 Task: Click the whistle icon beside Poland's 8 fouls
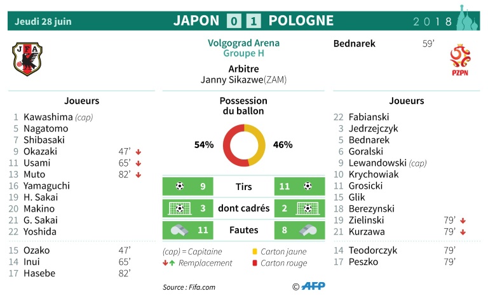tap(308, 230)
